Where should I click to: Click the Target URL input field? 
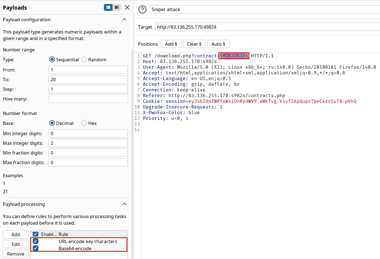(x=268, y=27)
